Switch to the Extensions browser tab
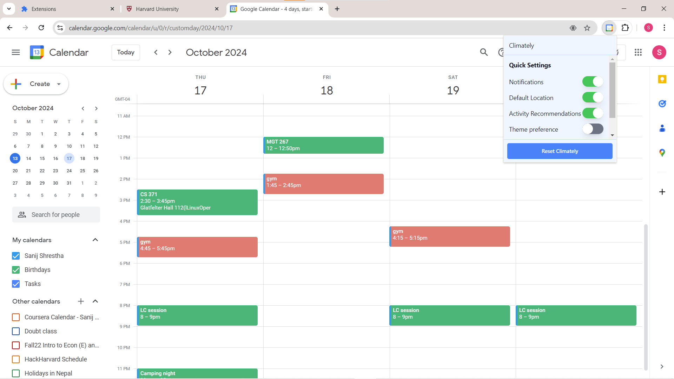 [44, 9]
